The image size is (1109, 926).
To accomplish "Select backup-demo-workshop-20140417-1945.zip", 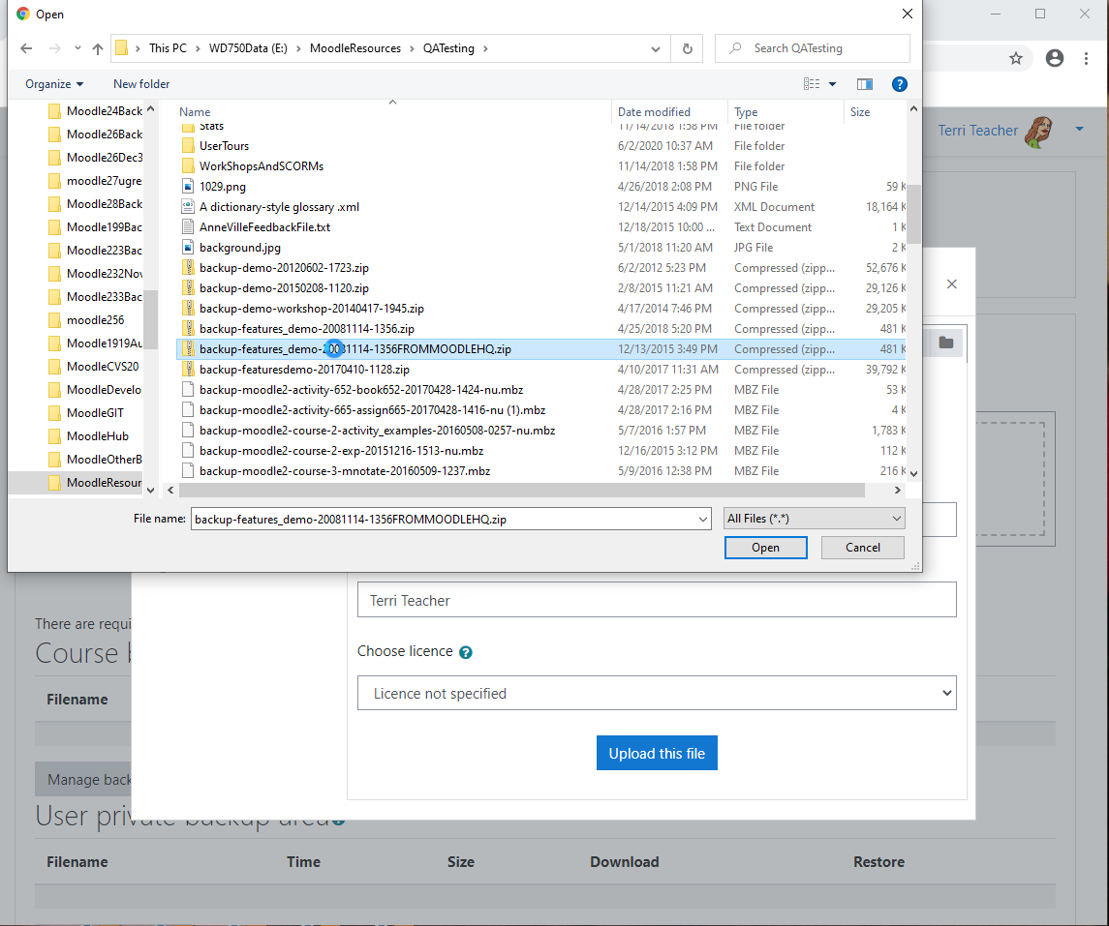I will [x=311, y=309].
